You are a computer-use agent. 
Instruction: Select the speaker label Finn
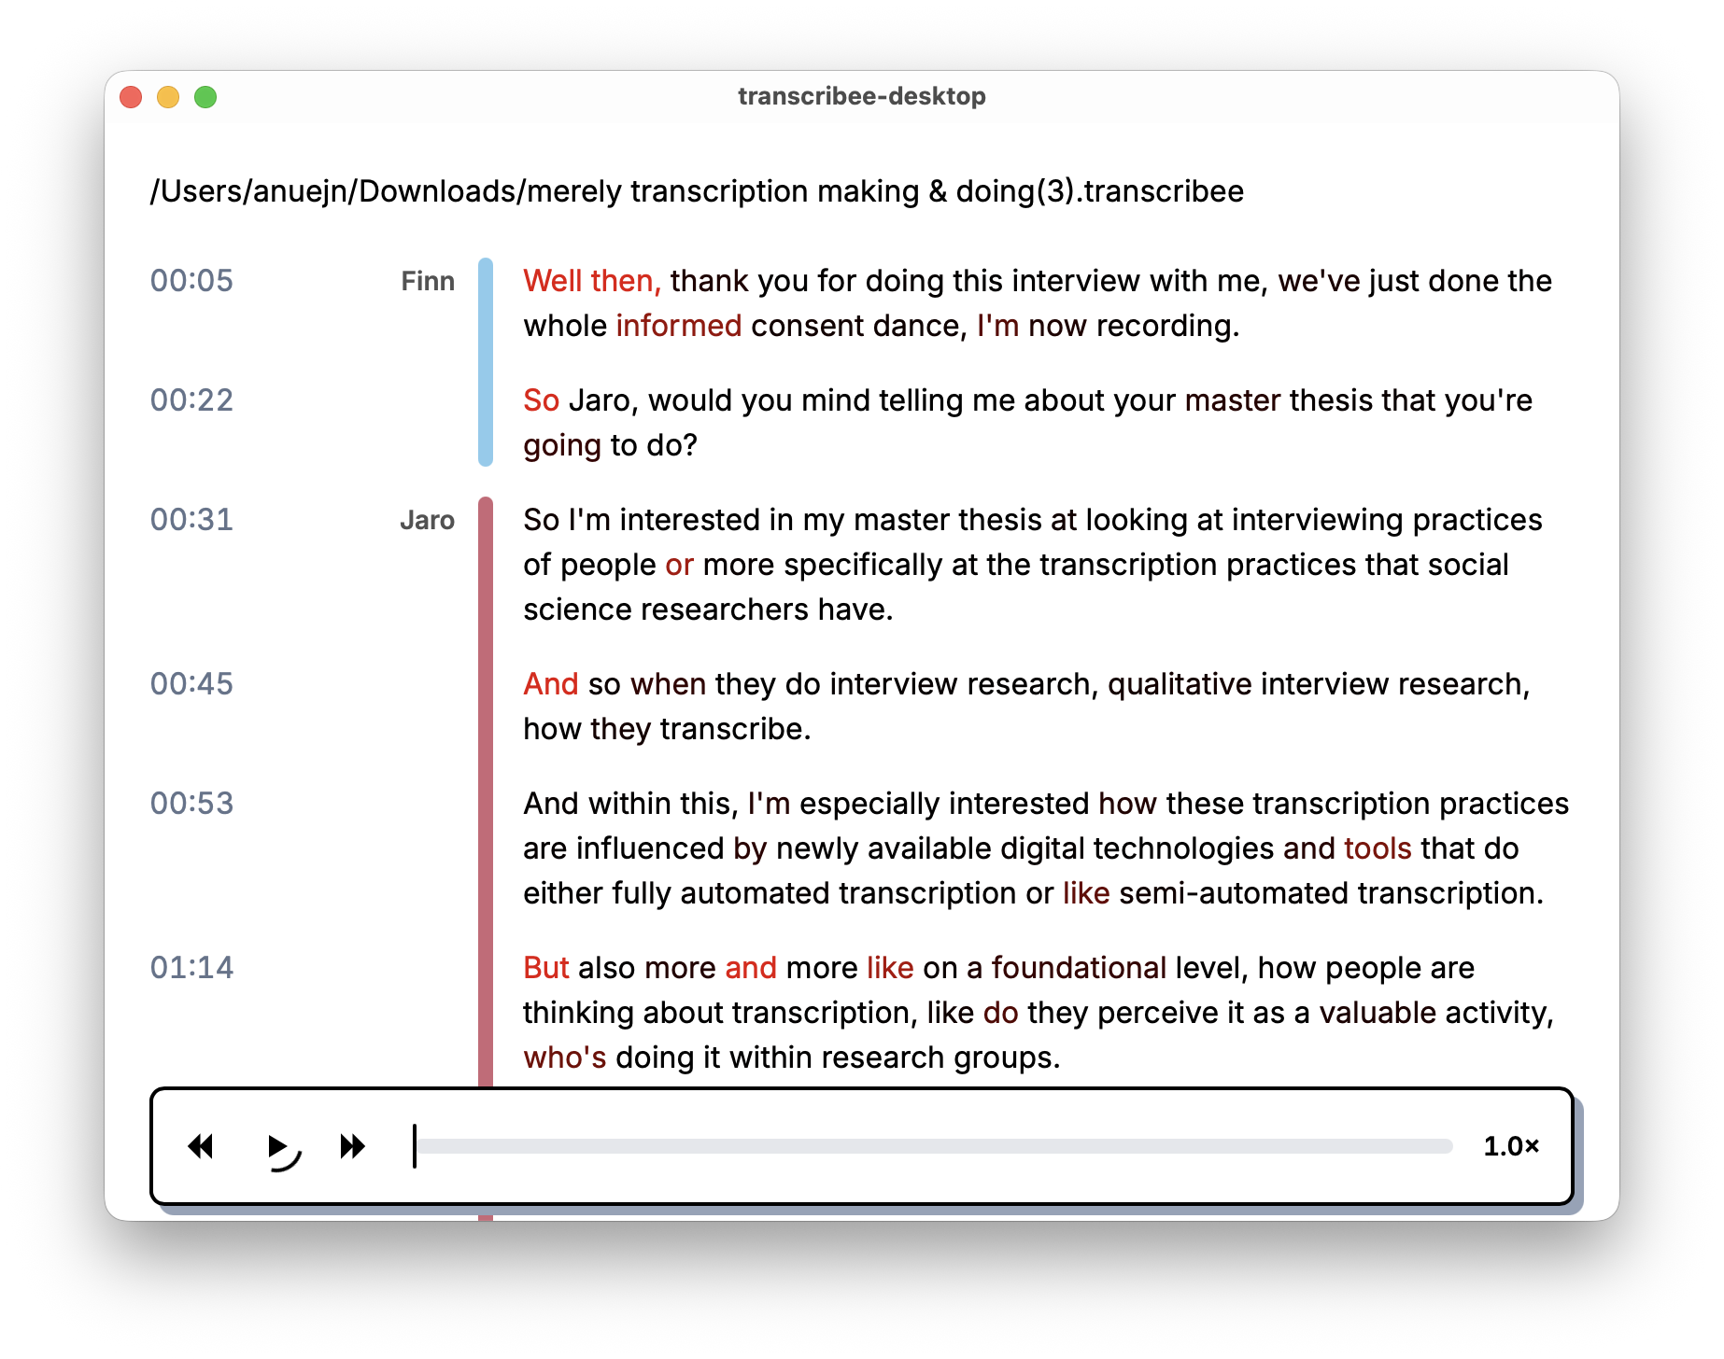[428, 281]
